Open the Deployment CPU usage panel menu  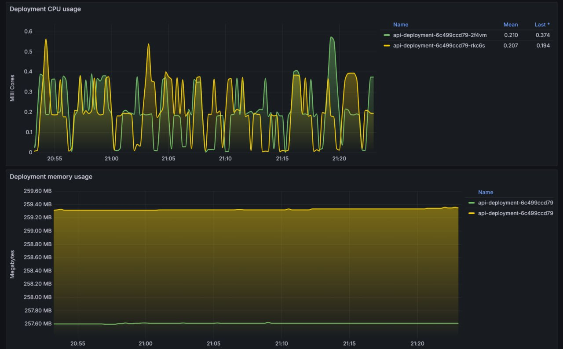46,9
